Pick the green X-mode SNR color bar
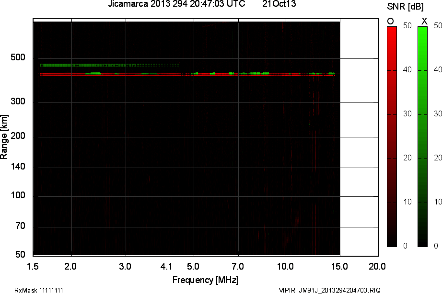The height and width of the screenshot is (294, 442). [422, 137]
